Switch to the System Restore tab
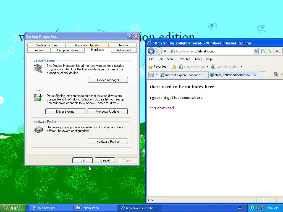283x212 pixels. (x=46, y=45)
